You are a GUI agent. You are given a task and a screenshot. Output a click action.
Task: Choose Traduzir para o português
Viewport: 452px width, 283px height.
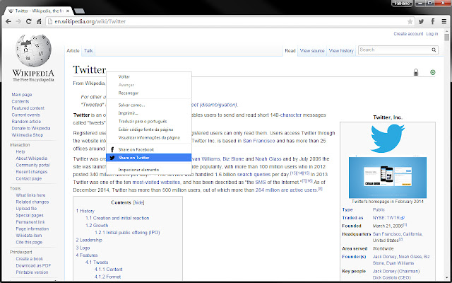point(143,121)
